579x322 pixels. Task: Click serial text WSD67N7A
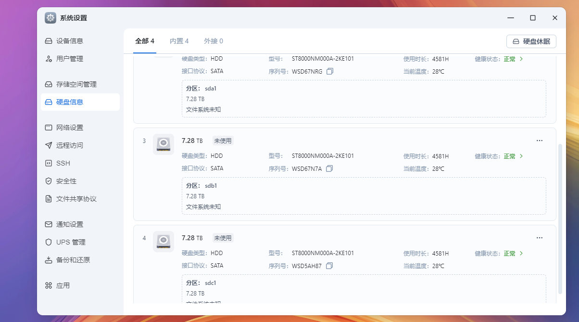click(307, 169)
